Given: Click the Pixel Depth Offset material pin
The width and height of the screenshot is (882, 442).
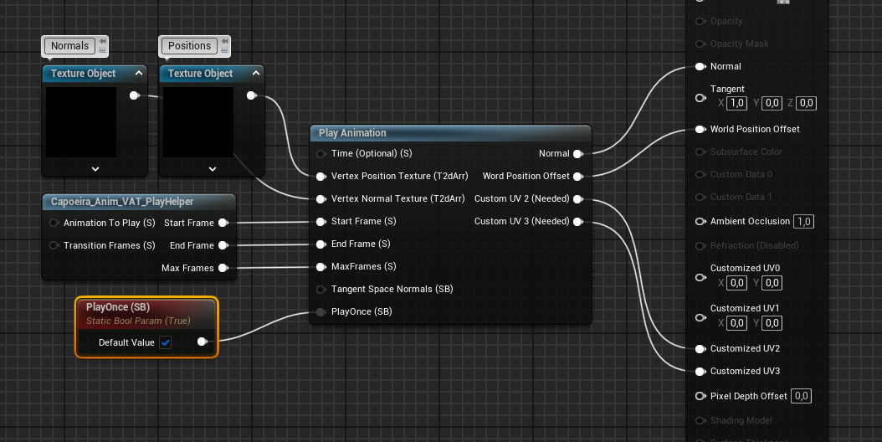Looking at the screenshot, I should click(700, 396).
